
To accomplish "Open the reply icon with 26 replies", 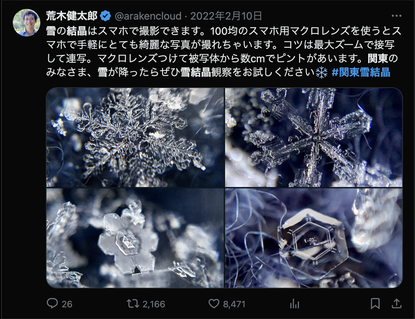I will point(52,304).
